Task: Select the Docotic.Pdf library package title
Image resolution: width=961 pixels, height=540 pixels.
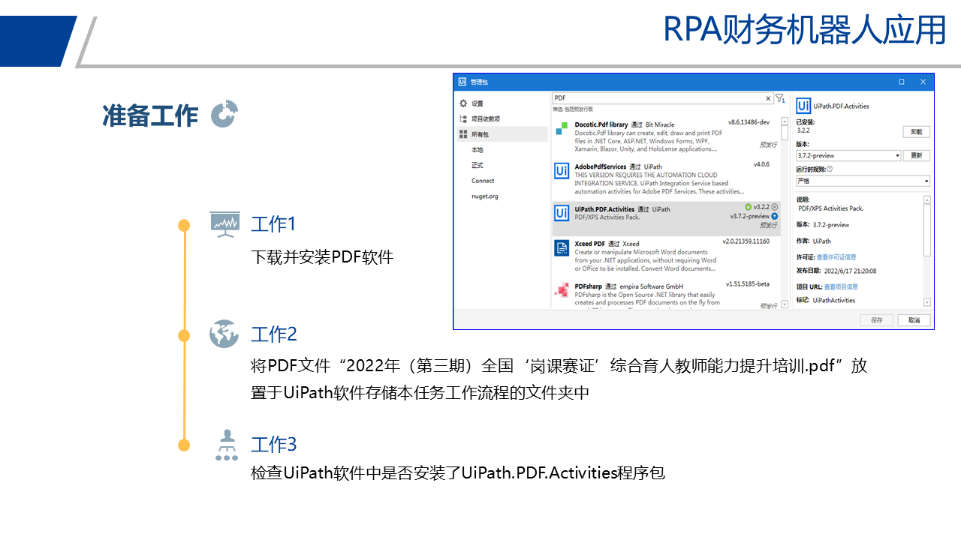Action: [x=601, y=124]
